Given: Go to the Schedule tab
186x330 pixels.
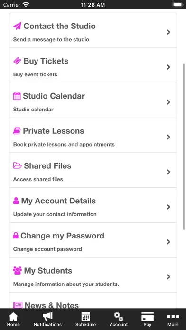Looking at the screenshot, I should click(x=85, y=320).
